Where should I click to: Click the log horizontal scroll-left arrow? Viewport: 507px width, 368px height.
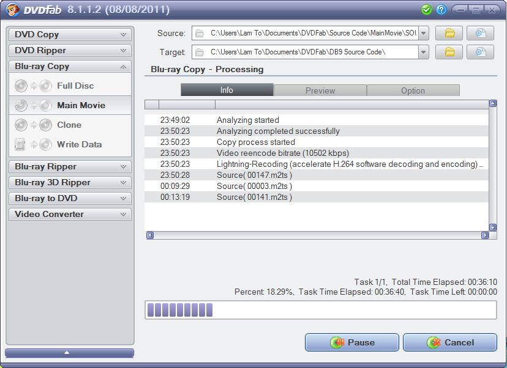click(149, 235)
